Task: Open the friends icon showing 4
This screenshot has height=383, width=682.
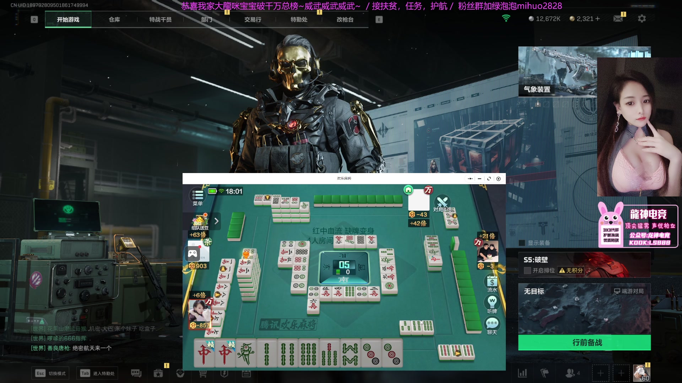Action: 572,373
